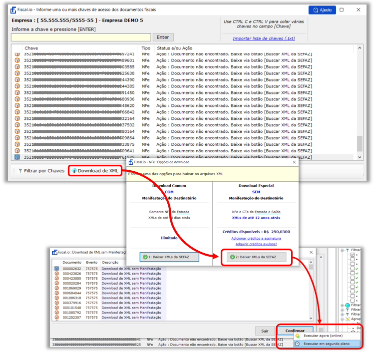The height and width of the screenshot is (354, 375).
Task: Click status icon of key ending 48620
Action: [x=17, y=105]
